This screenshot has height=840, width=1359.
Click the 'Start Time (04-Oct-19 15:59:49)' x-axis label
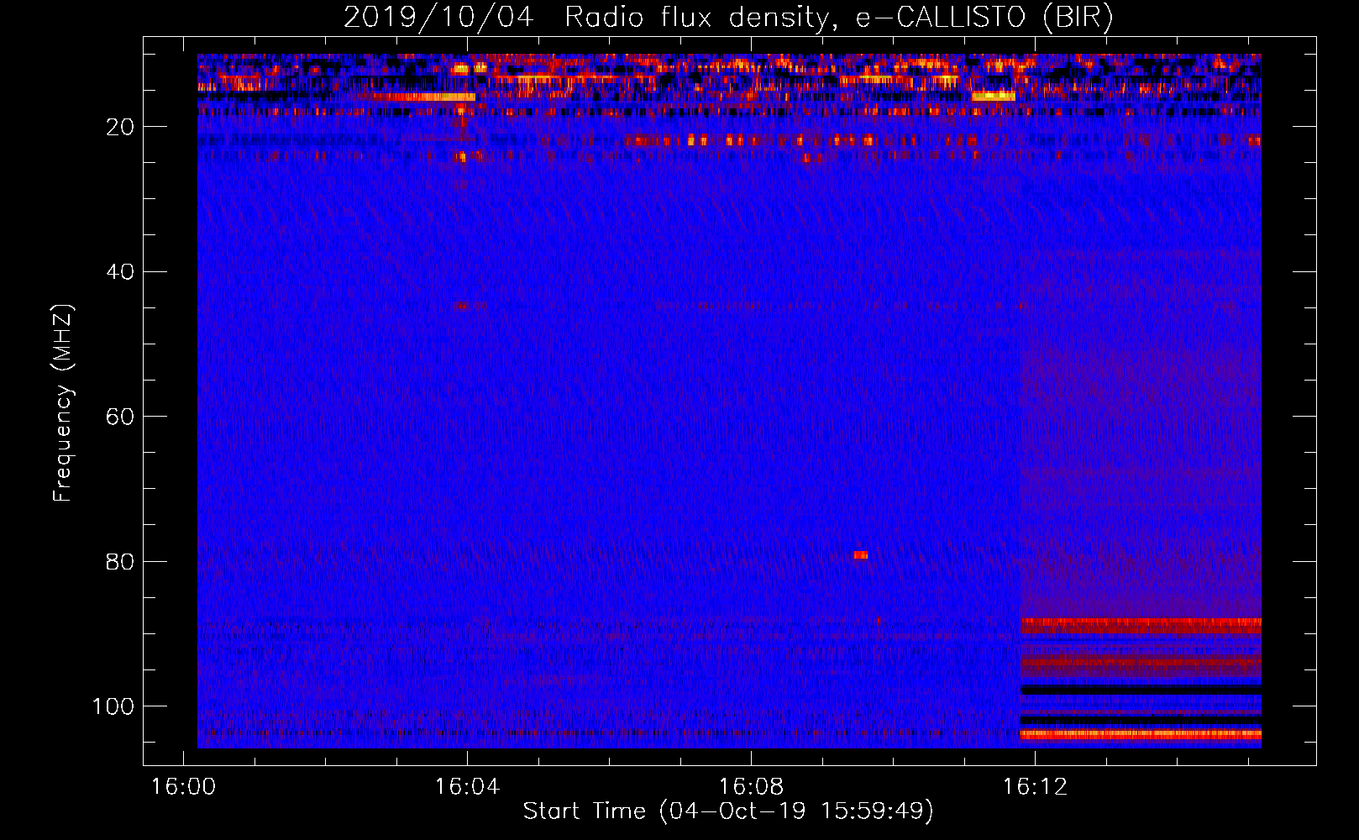coord(728,811)
